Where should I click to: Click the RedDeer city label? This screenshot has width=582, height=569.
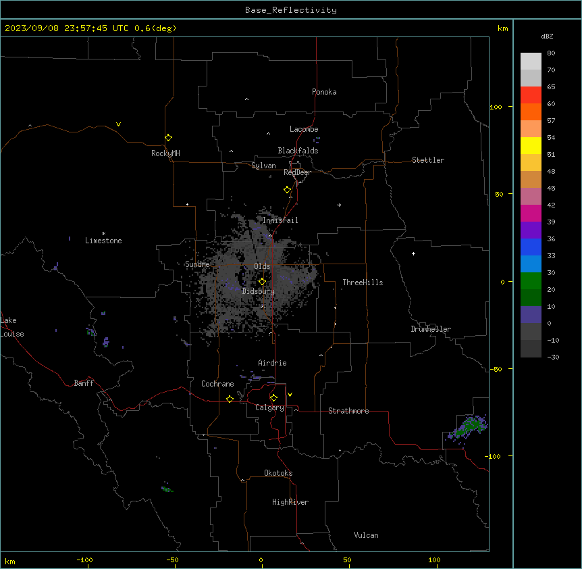click(x=297, y=172)
